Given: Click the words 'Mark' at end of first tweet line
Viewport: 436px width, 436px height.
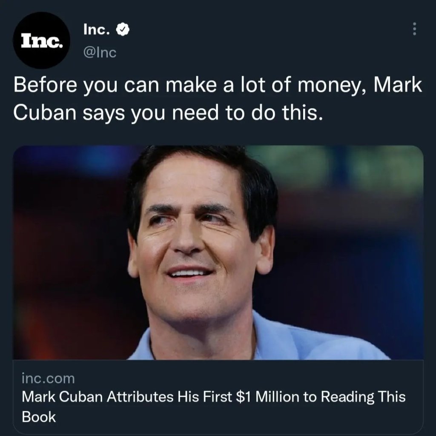Looking at the screenshot, I should 398,86.
